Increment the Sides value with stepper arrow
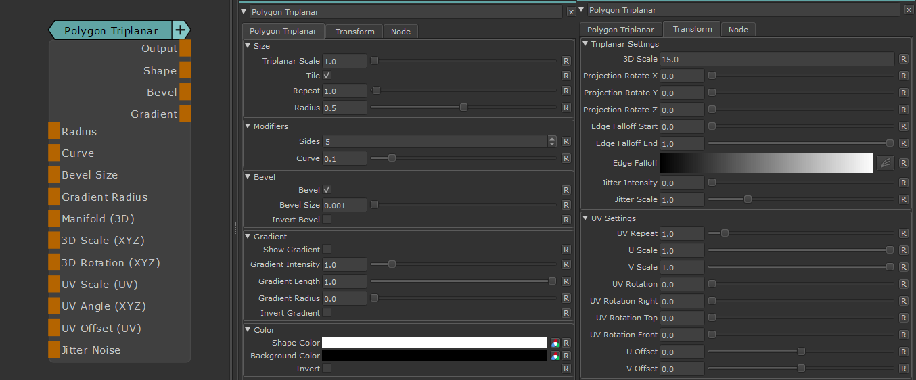The image size is (916, 380). [552, 139]
